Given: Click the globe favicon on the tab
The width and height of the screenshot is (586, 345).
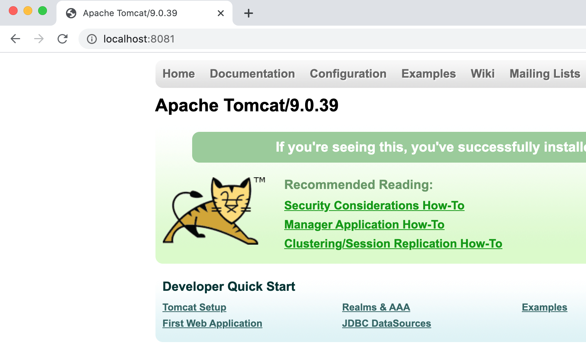Looking at the screenshot, I should [71, 13].
